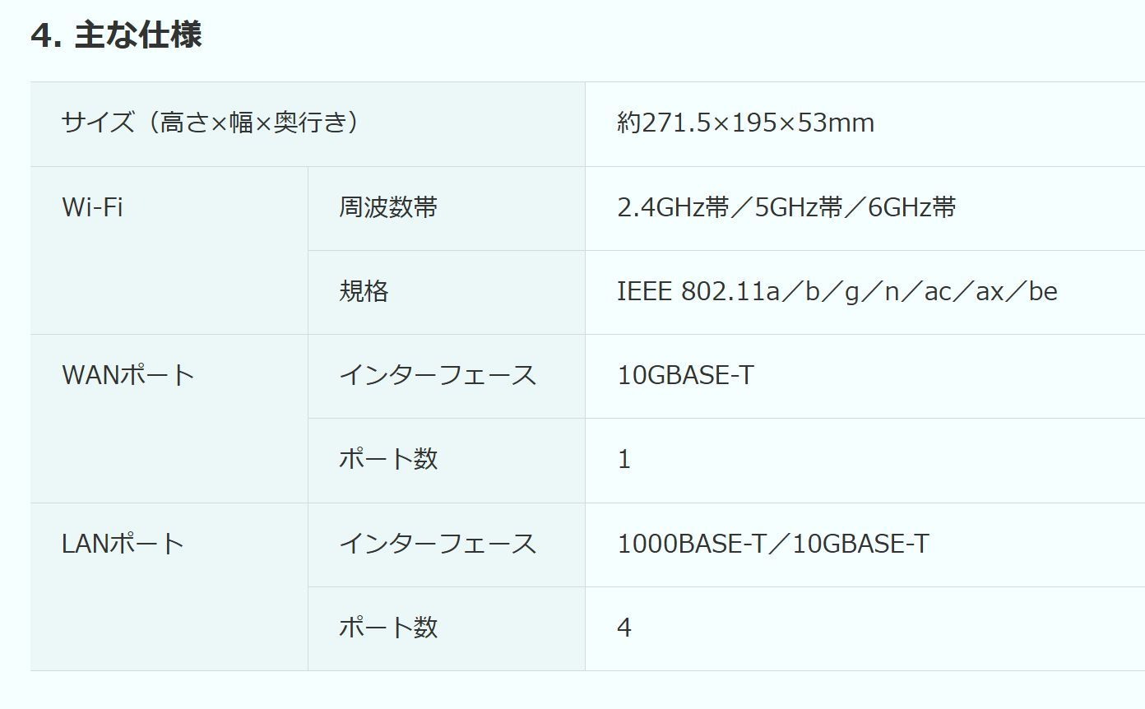
Task: Select the LANポート row header cell
Action: pyautogui.click(x=123, y=543)
